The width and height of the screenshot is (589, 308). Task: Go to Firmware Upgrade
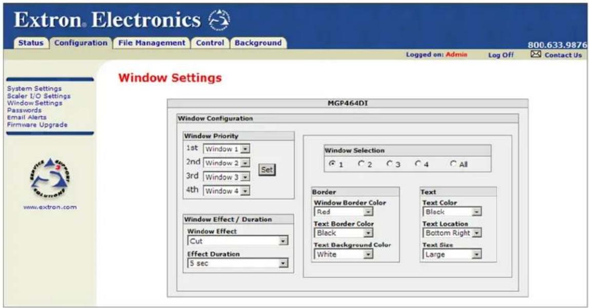point(37,125)
